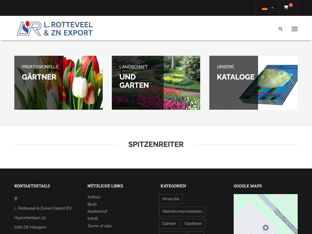Expand the language dropdown arrow

272,8
